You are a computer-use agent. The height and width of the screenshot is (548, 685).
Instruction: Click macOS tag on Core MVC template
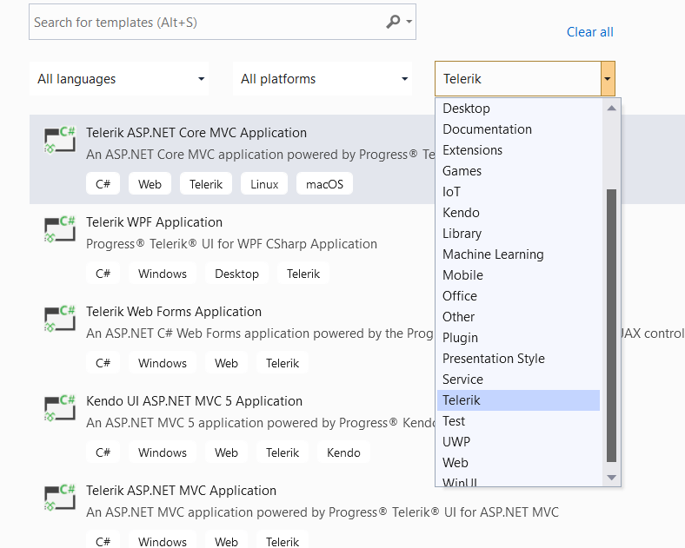click(324, 184)
